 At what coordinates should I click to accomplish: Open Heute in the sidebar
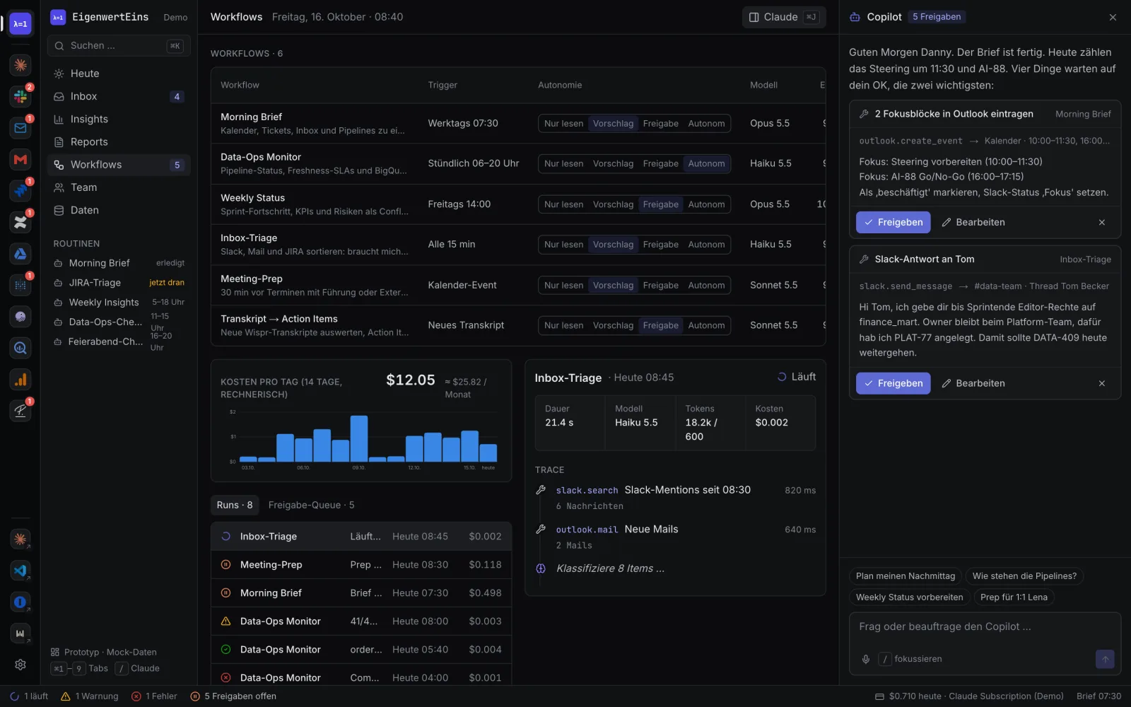coord(119,74)
